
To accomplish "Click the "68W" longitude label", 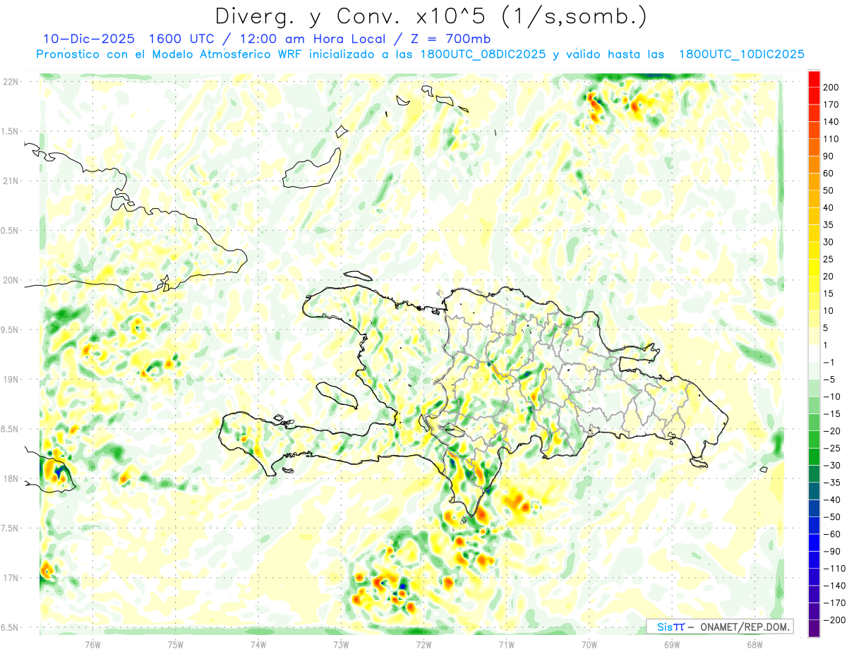I will pyautogui.click(x=755, y=643).
